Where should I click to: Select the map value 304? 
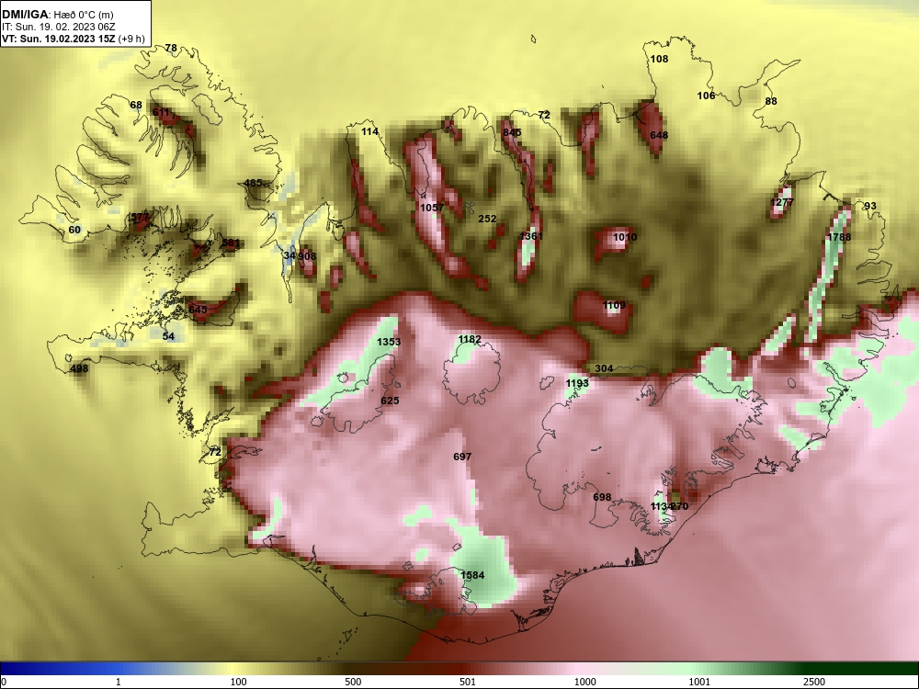point(604,368)
